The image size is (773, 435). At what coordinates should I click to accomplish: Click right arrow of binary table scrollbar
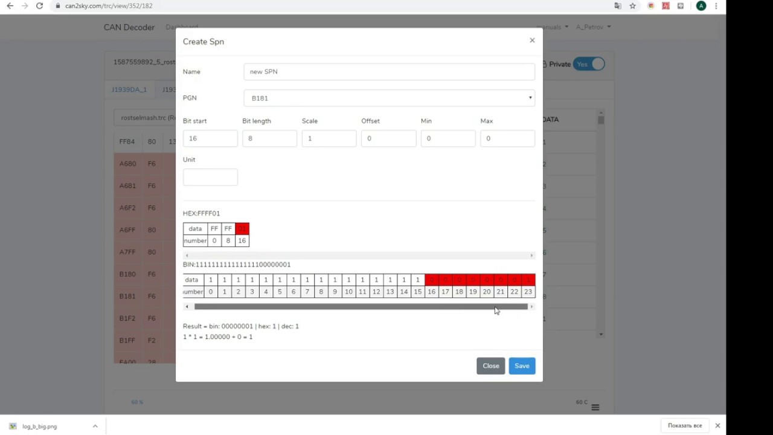click(x=531, y=307)
